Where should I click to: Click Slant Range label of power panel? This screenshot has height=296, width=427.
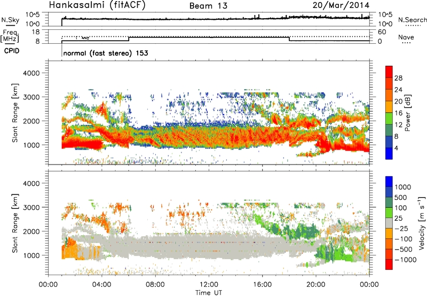[15, 113]
